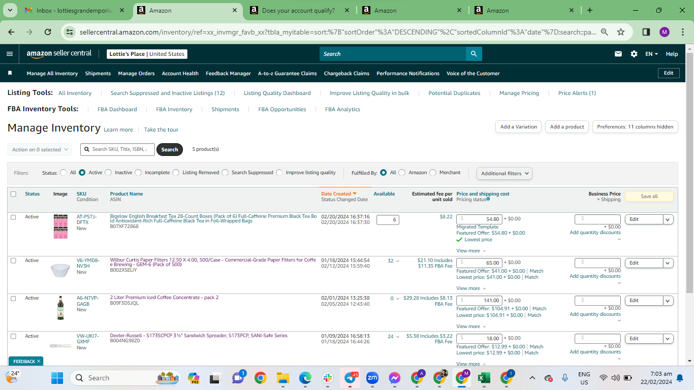
Task: Bookmark this page with the star icon
Action: pos(621,32)
